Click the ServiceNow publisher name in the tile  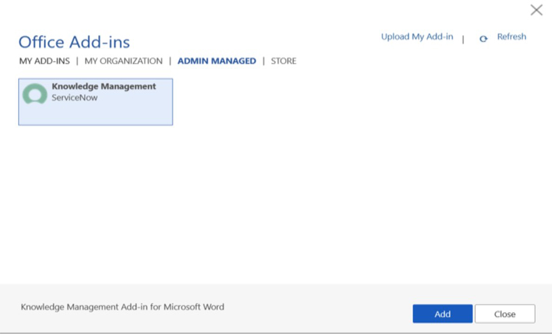click(x=74, y=98)
